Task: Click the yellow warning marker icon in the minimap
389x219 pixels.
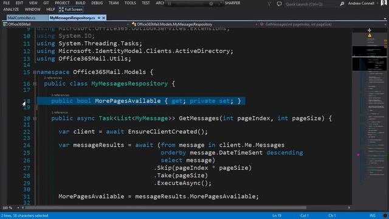Action: point(370,35)
